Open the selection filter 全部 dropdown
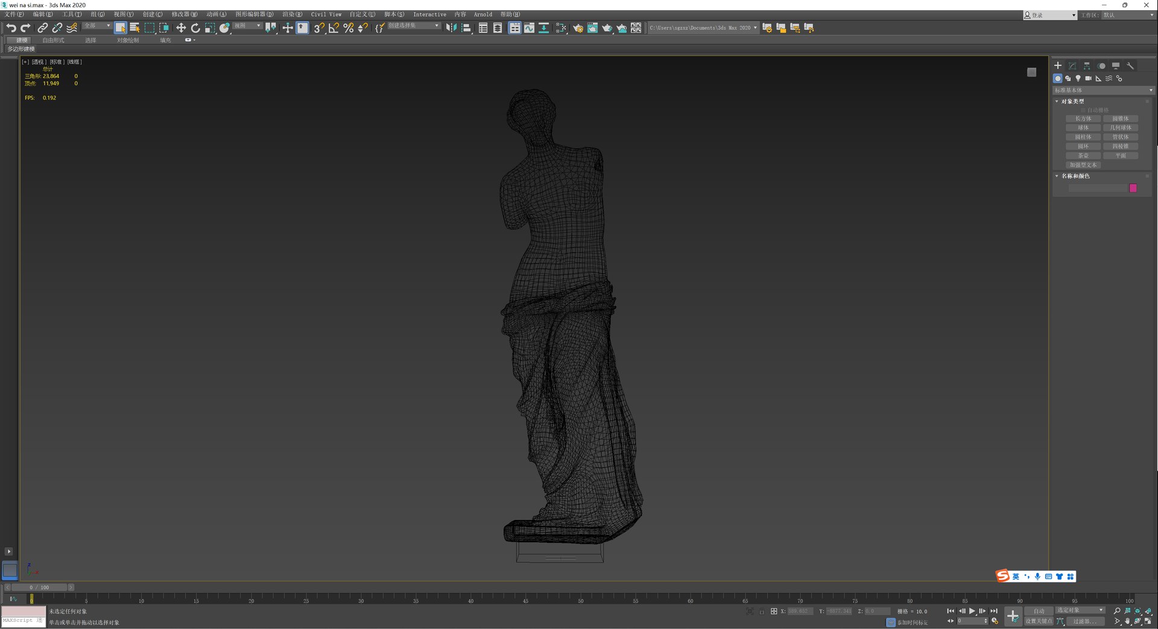The image size is (1158, 629). pos(96,26)
